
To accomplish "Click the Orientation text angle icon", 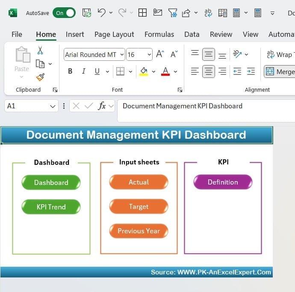I will [237, 54].
